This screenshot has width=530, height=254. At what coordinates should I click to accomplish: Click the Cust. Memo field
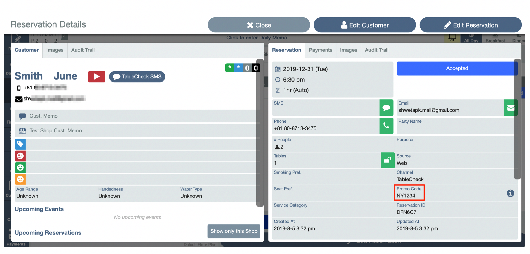click(137, 116)
